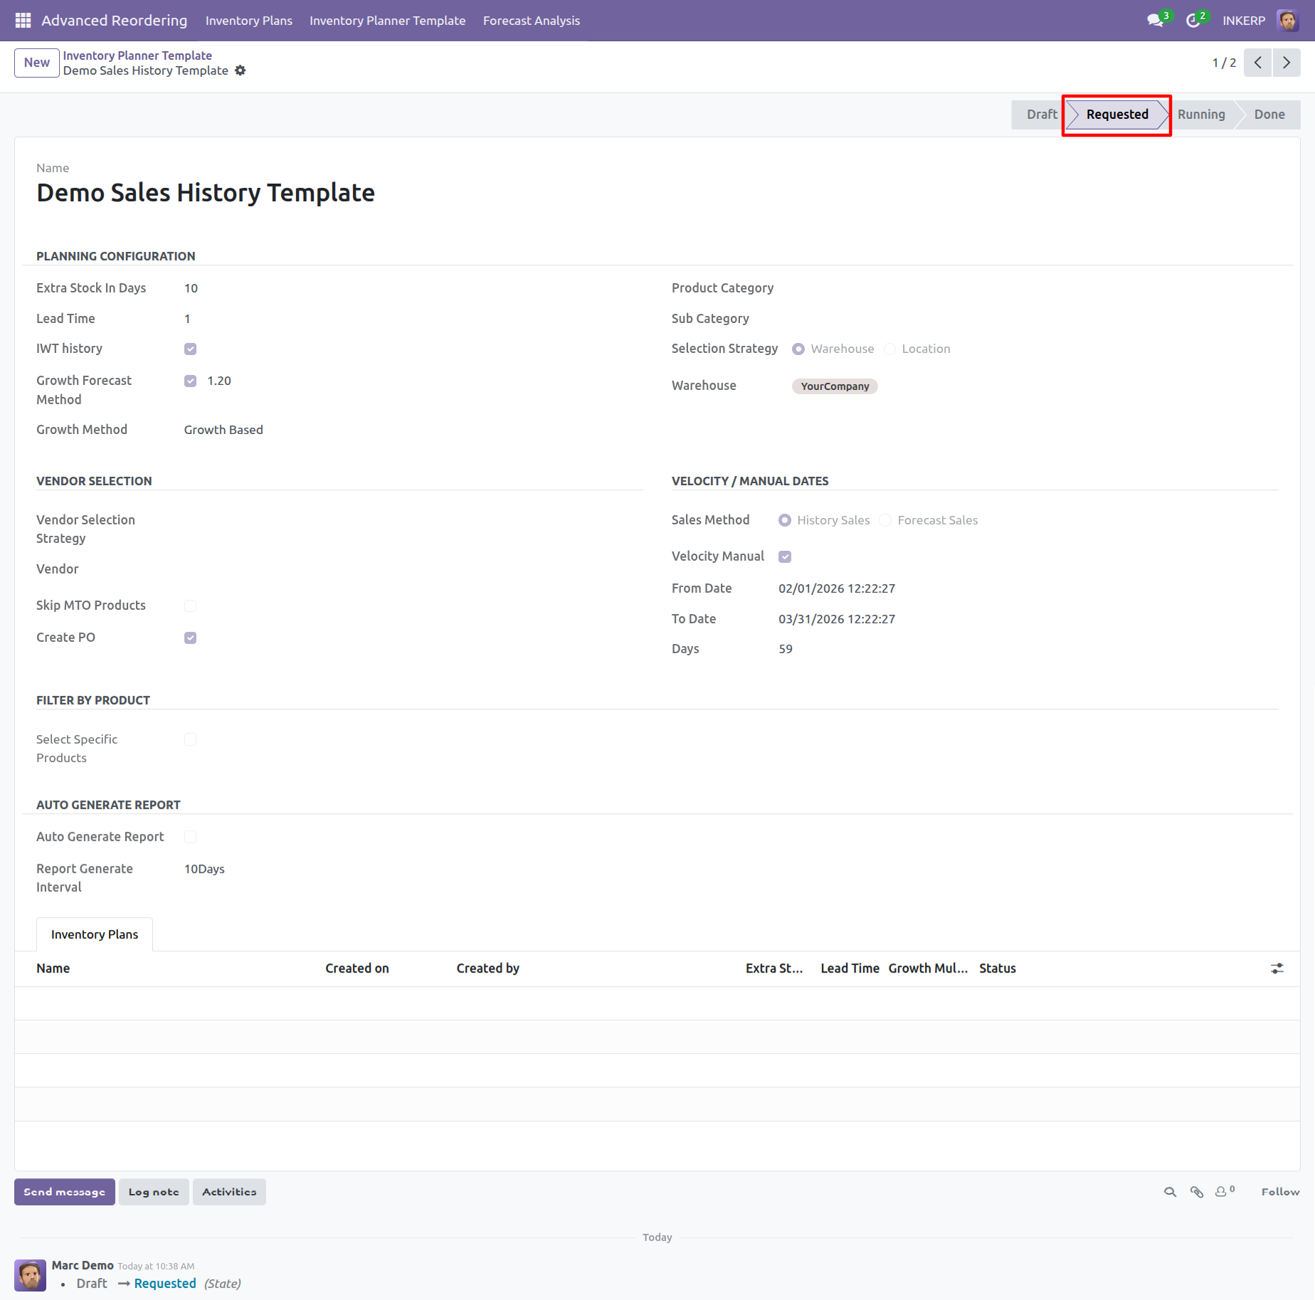Toggle Select Specific Products checkbox
Viewport: 1315px width, 1300px height.
pos(190,739)
